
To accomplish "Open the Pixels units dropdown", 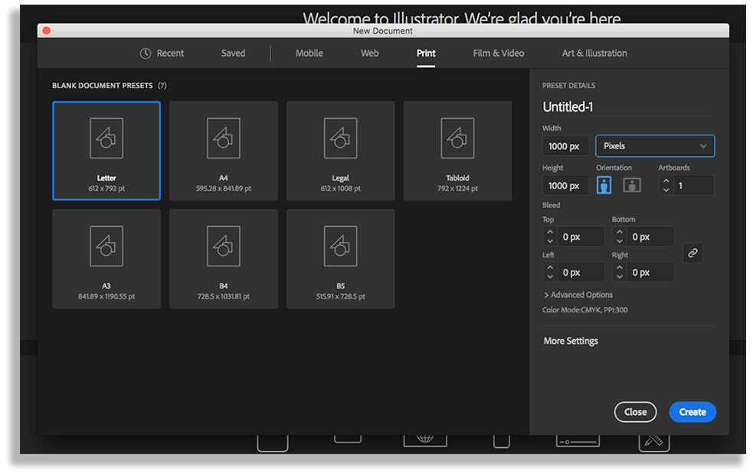I will pyautogui.click(x=655, y=146).
